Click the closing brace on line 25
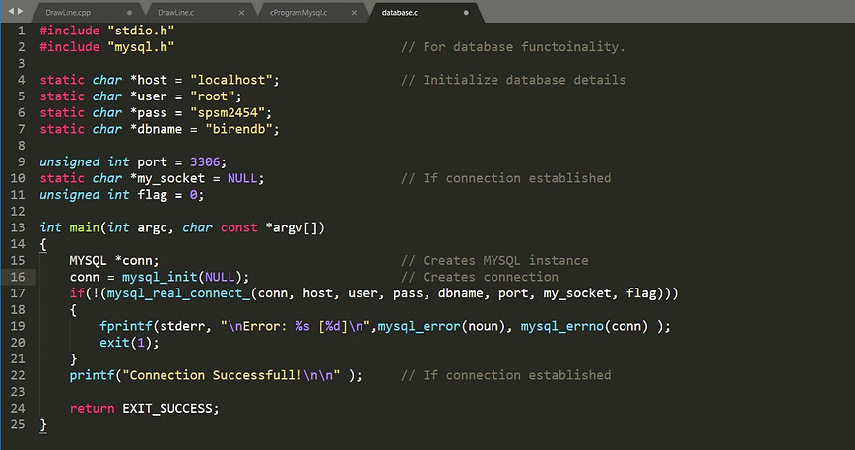This screenshot has width=855, height=450. (x=43, y=425)
